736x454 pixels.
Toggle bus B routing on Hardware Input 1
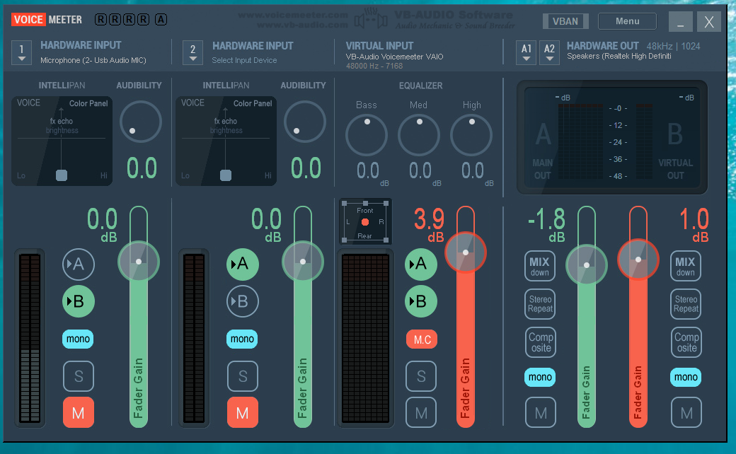click(79, 301)
